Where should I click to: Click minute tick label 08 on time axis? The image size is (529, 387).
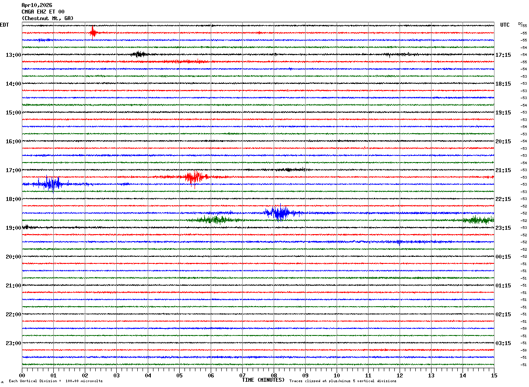274,376
